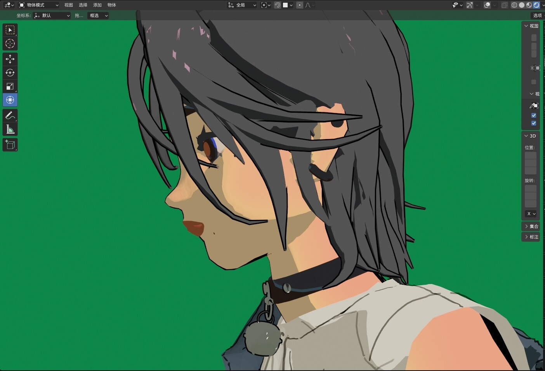Select the Transform tool
Screen dimensions: 545x371
[x=10, y=100]
